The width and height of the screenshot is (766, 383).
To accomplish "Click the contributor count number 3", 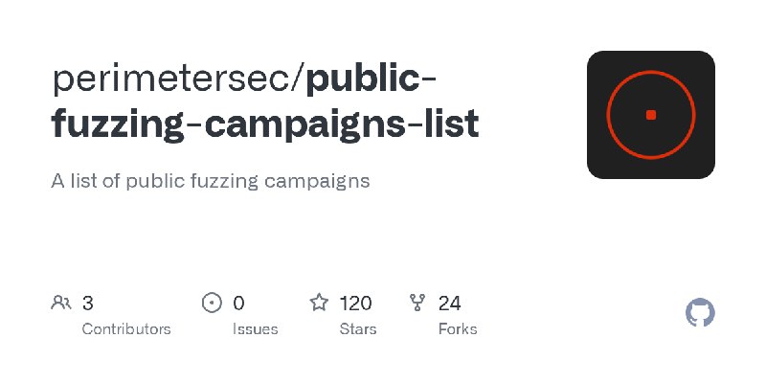I will coord(88,304).
